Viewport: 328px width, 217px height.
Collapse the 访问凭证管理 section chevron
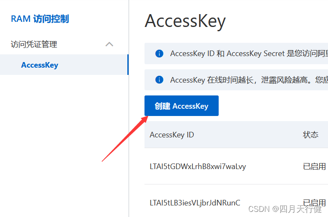109,44
